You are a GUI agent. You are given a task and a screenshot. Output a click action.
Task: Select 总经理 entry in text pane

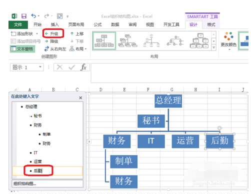[31, 106]
